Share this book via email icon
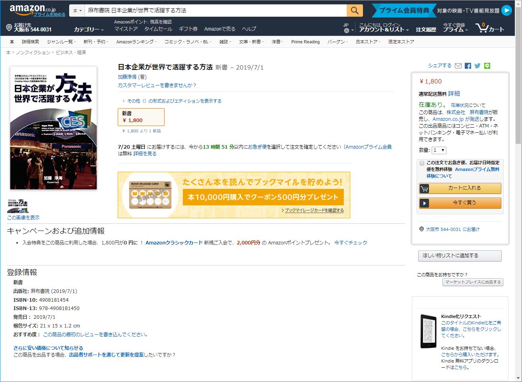The width and height of the screenshot is (522, 382). pos(458,66)
